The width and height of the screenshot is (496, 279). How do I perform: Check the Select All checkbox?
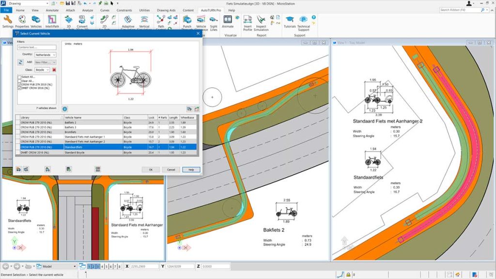19,77
